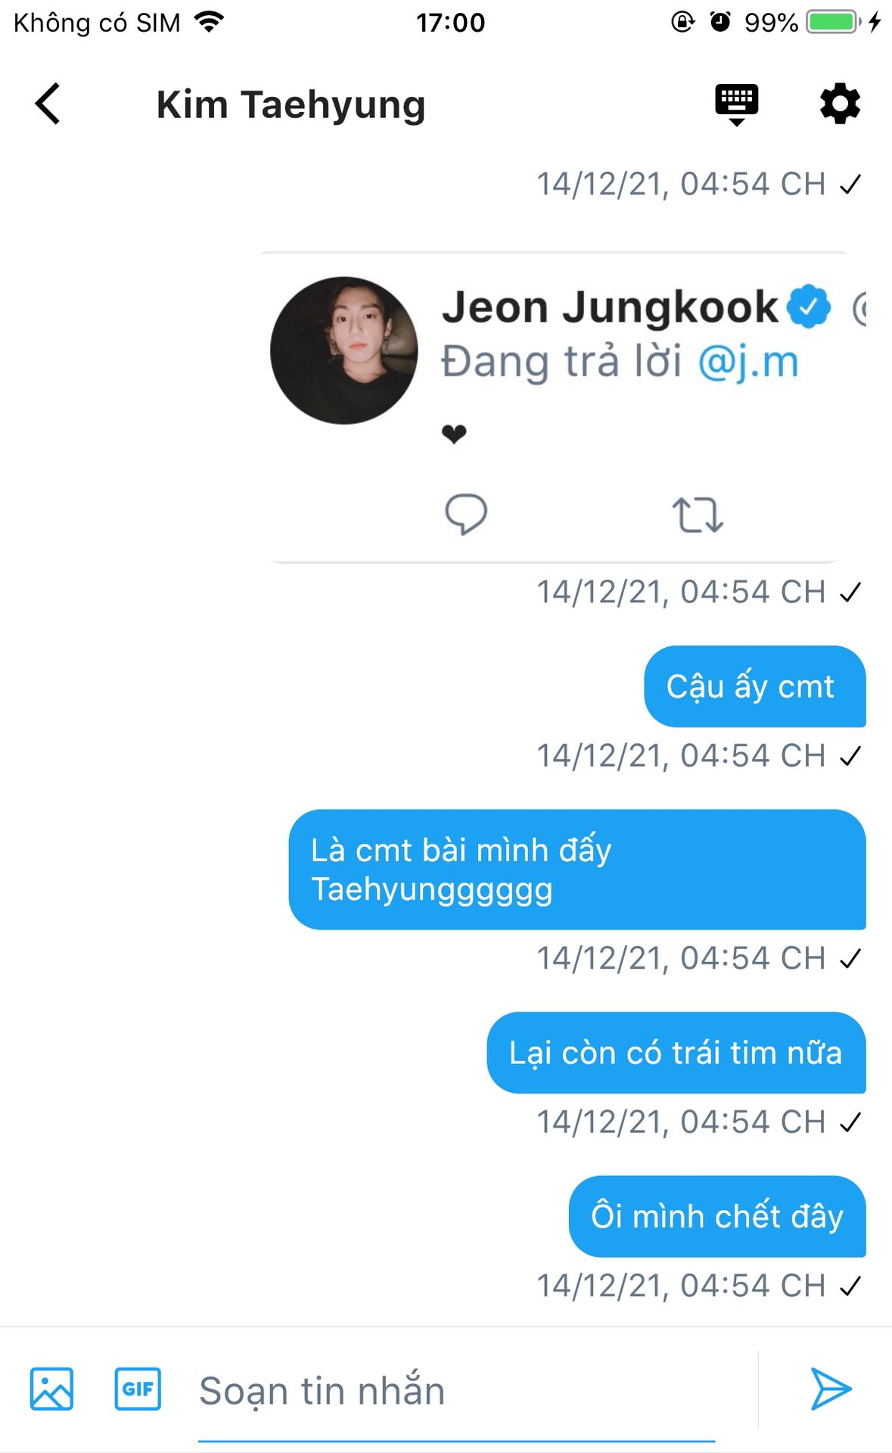Open chat settings gear icon
This screenshot has height=1453, width=892.
tap(840, 104)
